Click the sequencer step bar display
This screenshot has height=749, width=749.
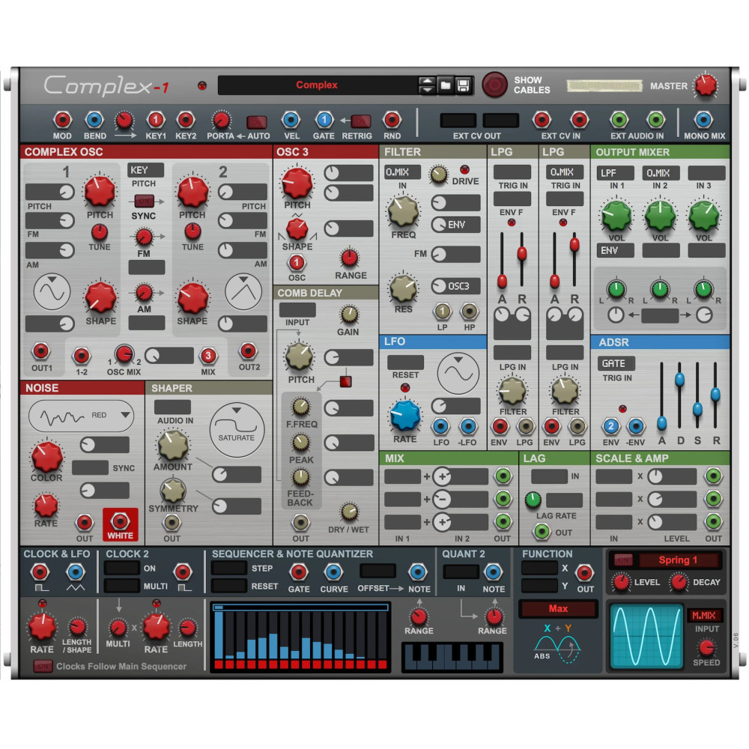tap(300, 635)
